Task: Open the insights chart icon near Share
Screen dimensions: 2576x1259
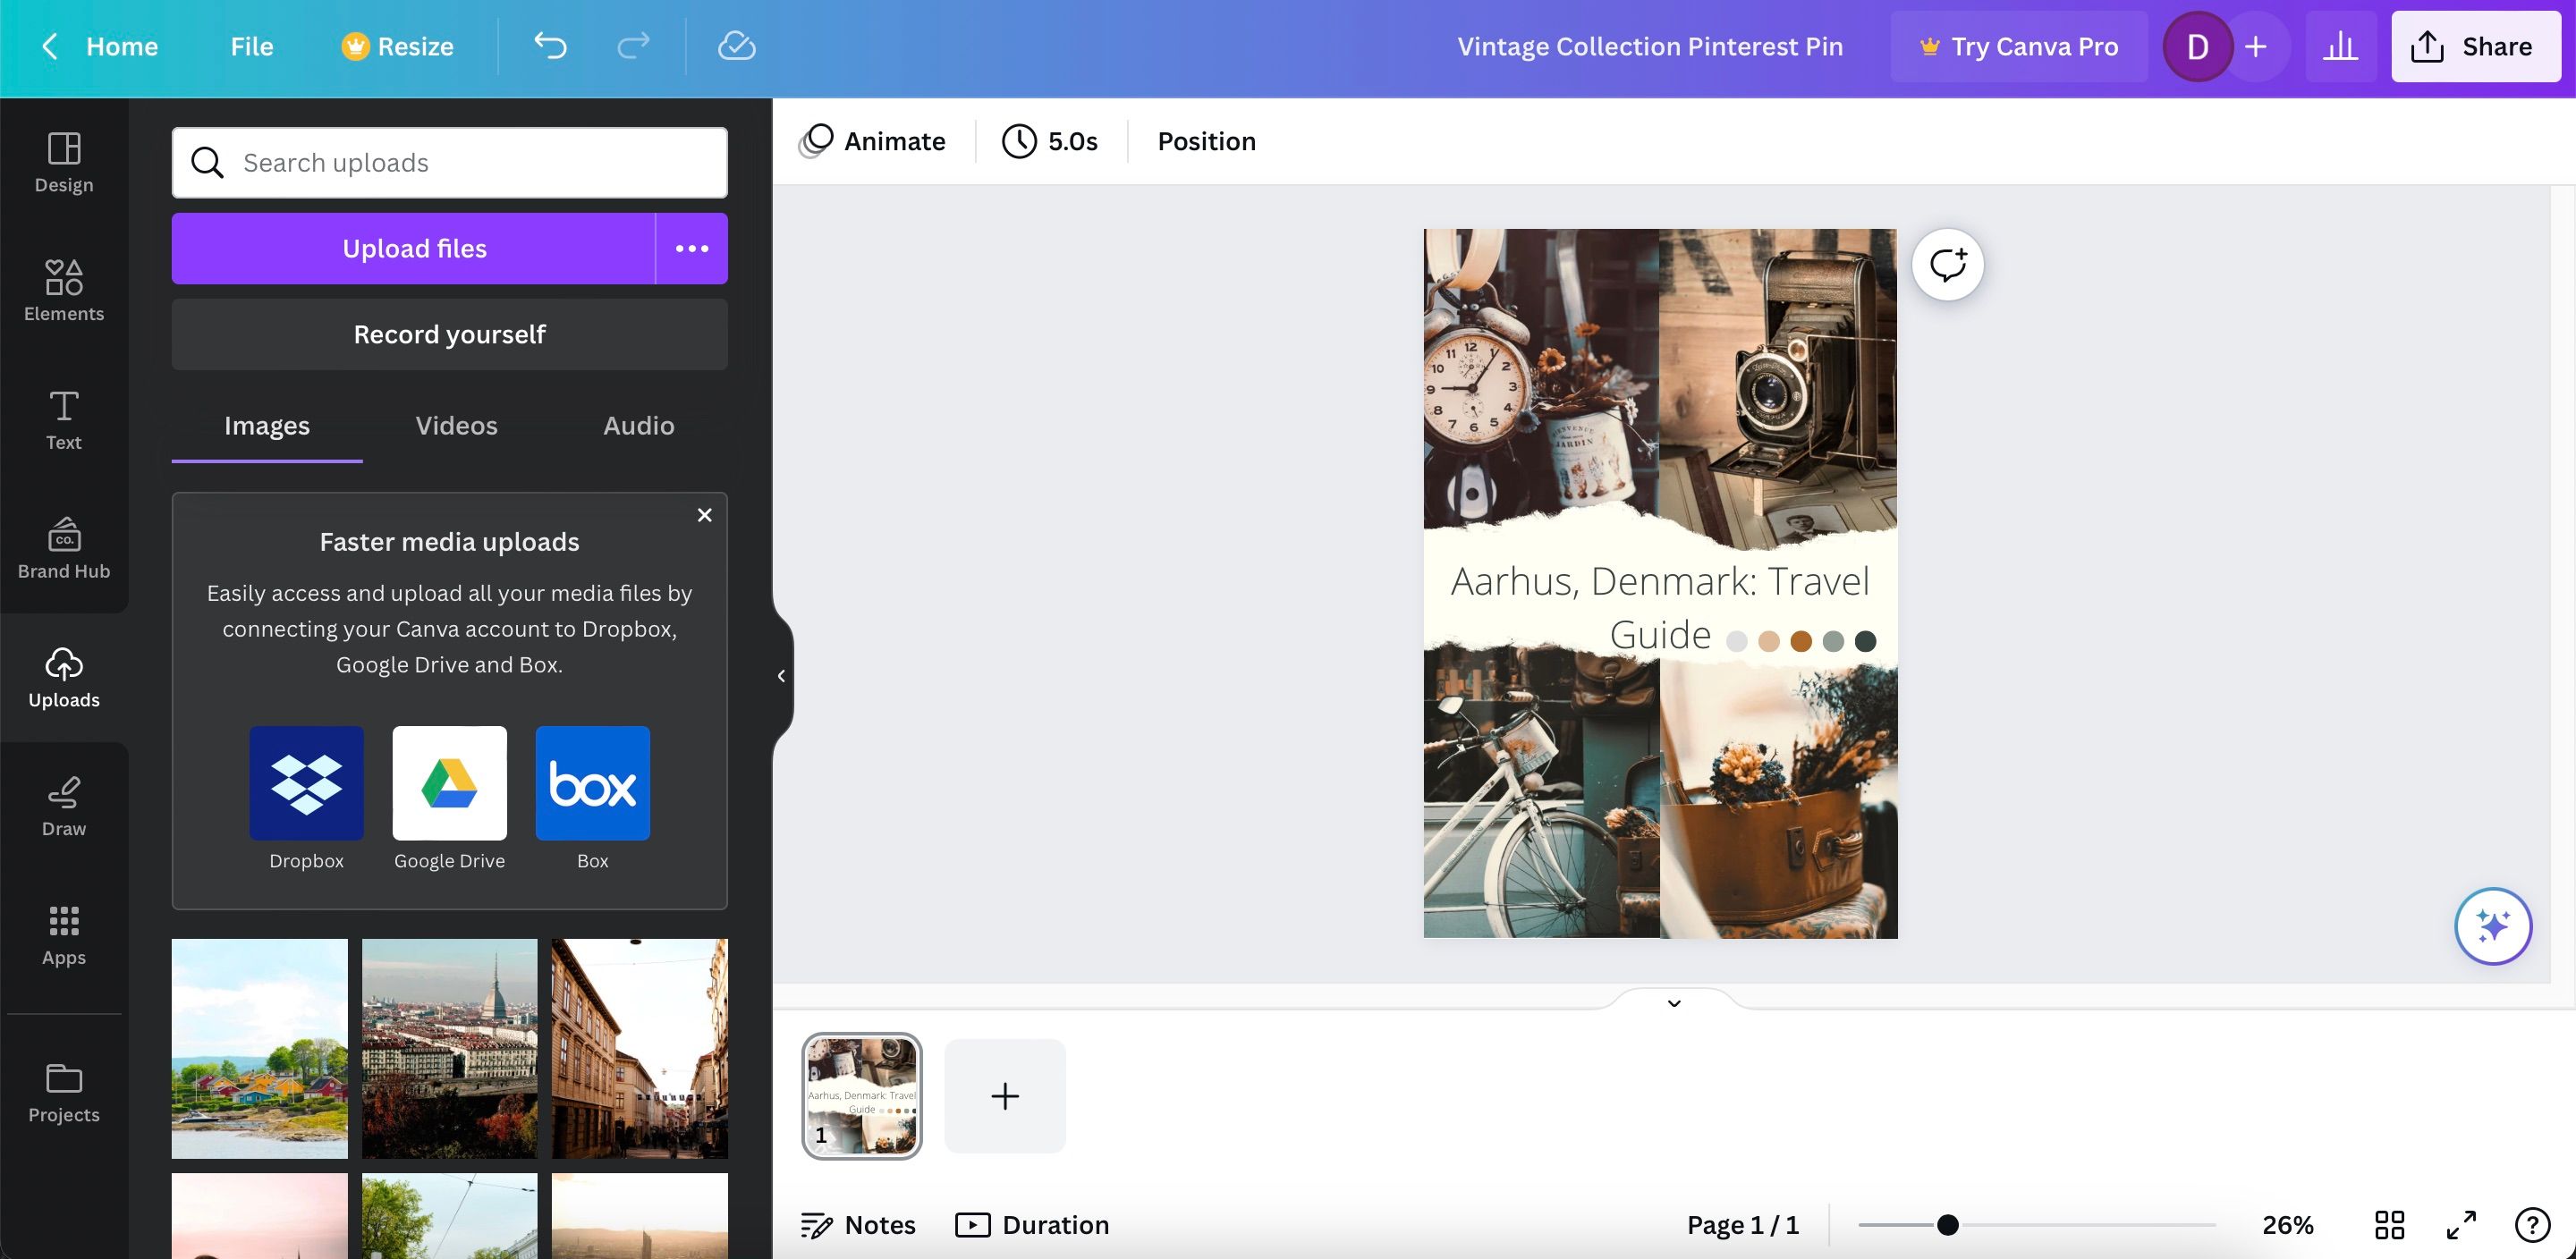Action: tap(2341, 46)
